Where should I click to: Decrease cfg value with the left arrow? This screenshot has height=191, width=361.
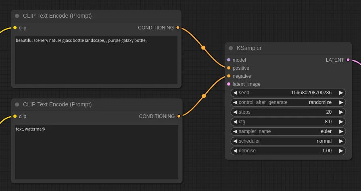235,122
